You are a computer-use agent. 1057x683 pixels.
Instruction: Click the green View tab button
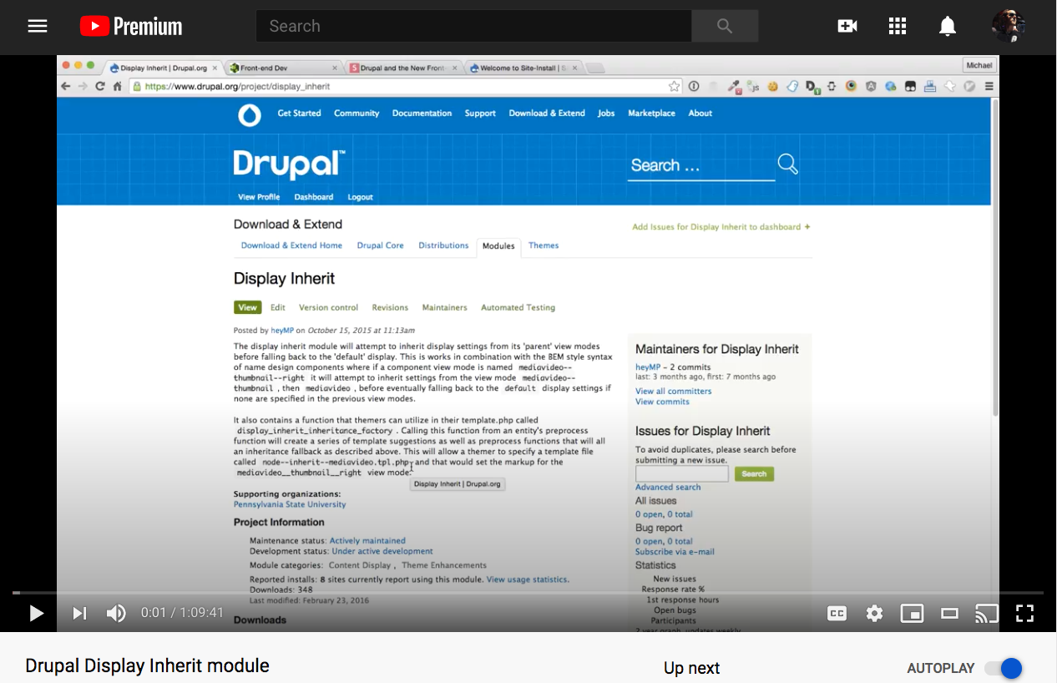[247, 307]
